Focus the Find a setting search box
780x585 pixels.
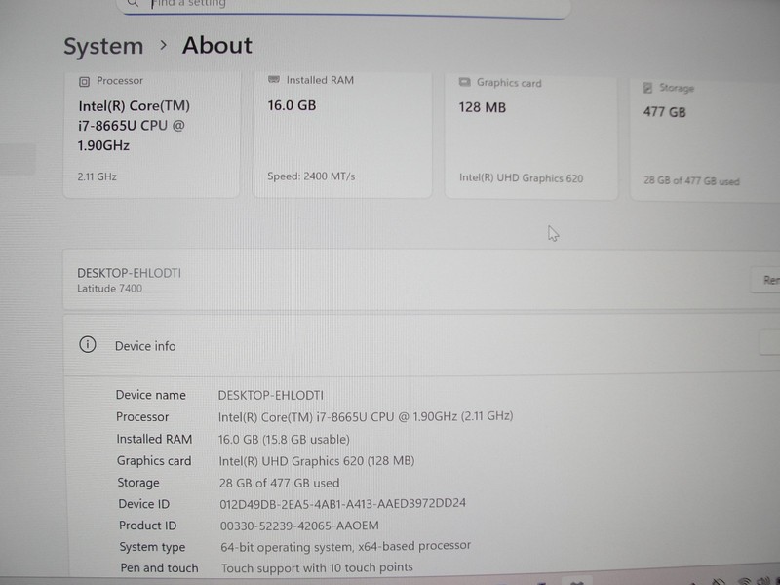(343, 5)
